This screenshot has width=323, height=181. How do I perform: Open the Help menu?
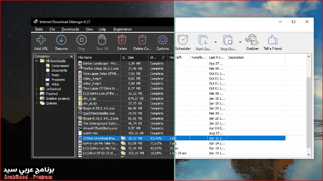click(x=102, y=29)
